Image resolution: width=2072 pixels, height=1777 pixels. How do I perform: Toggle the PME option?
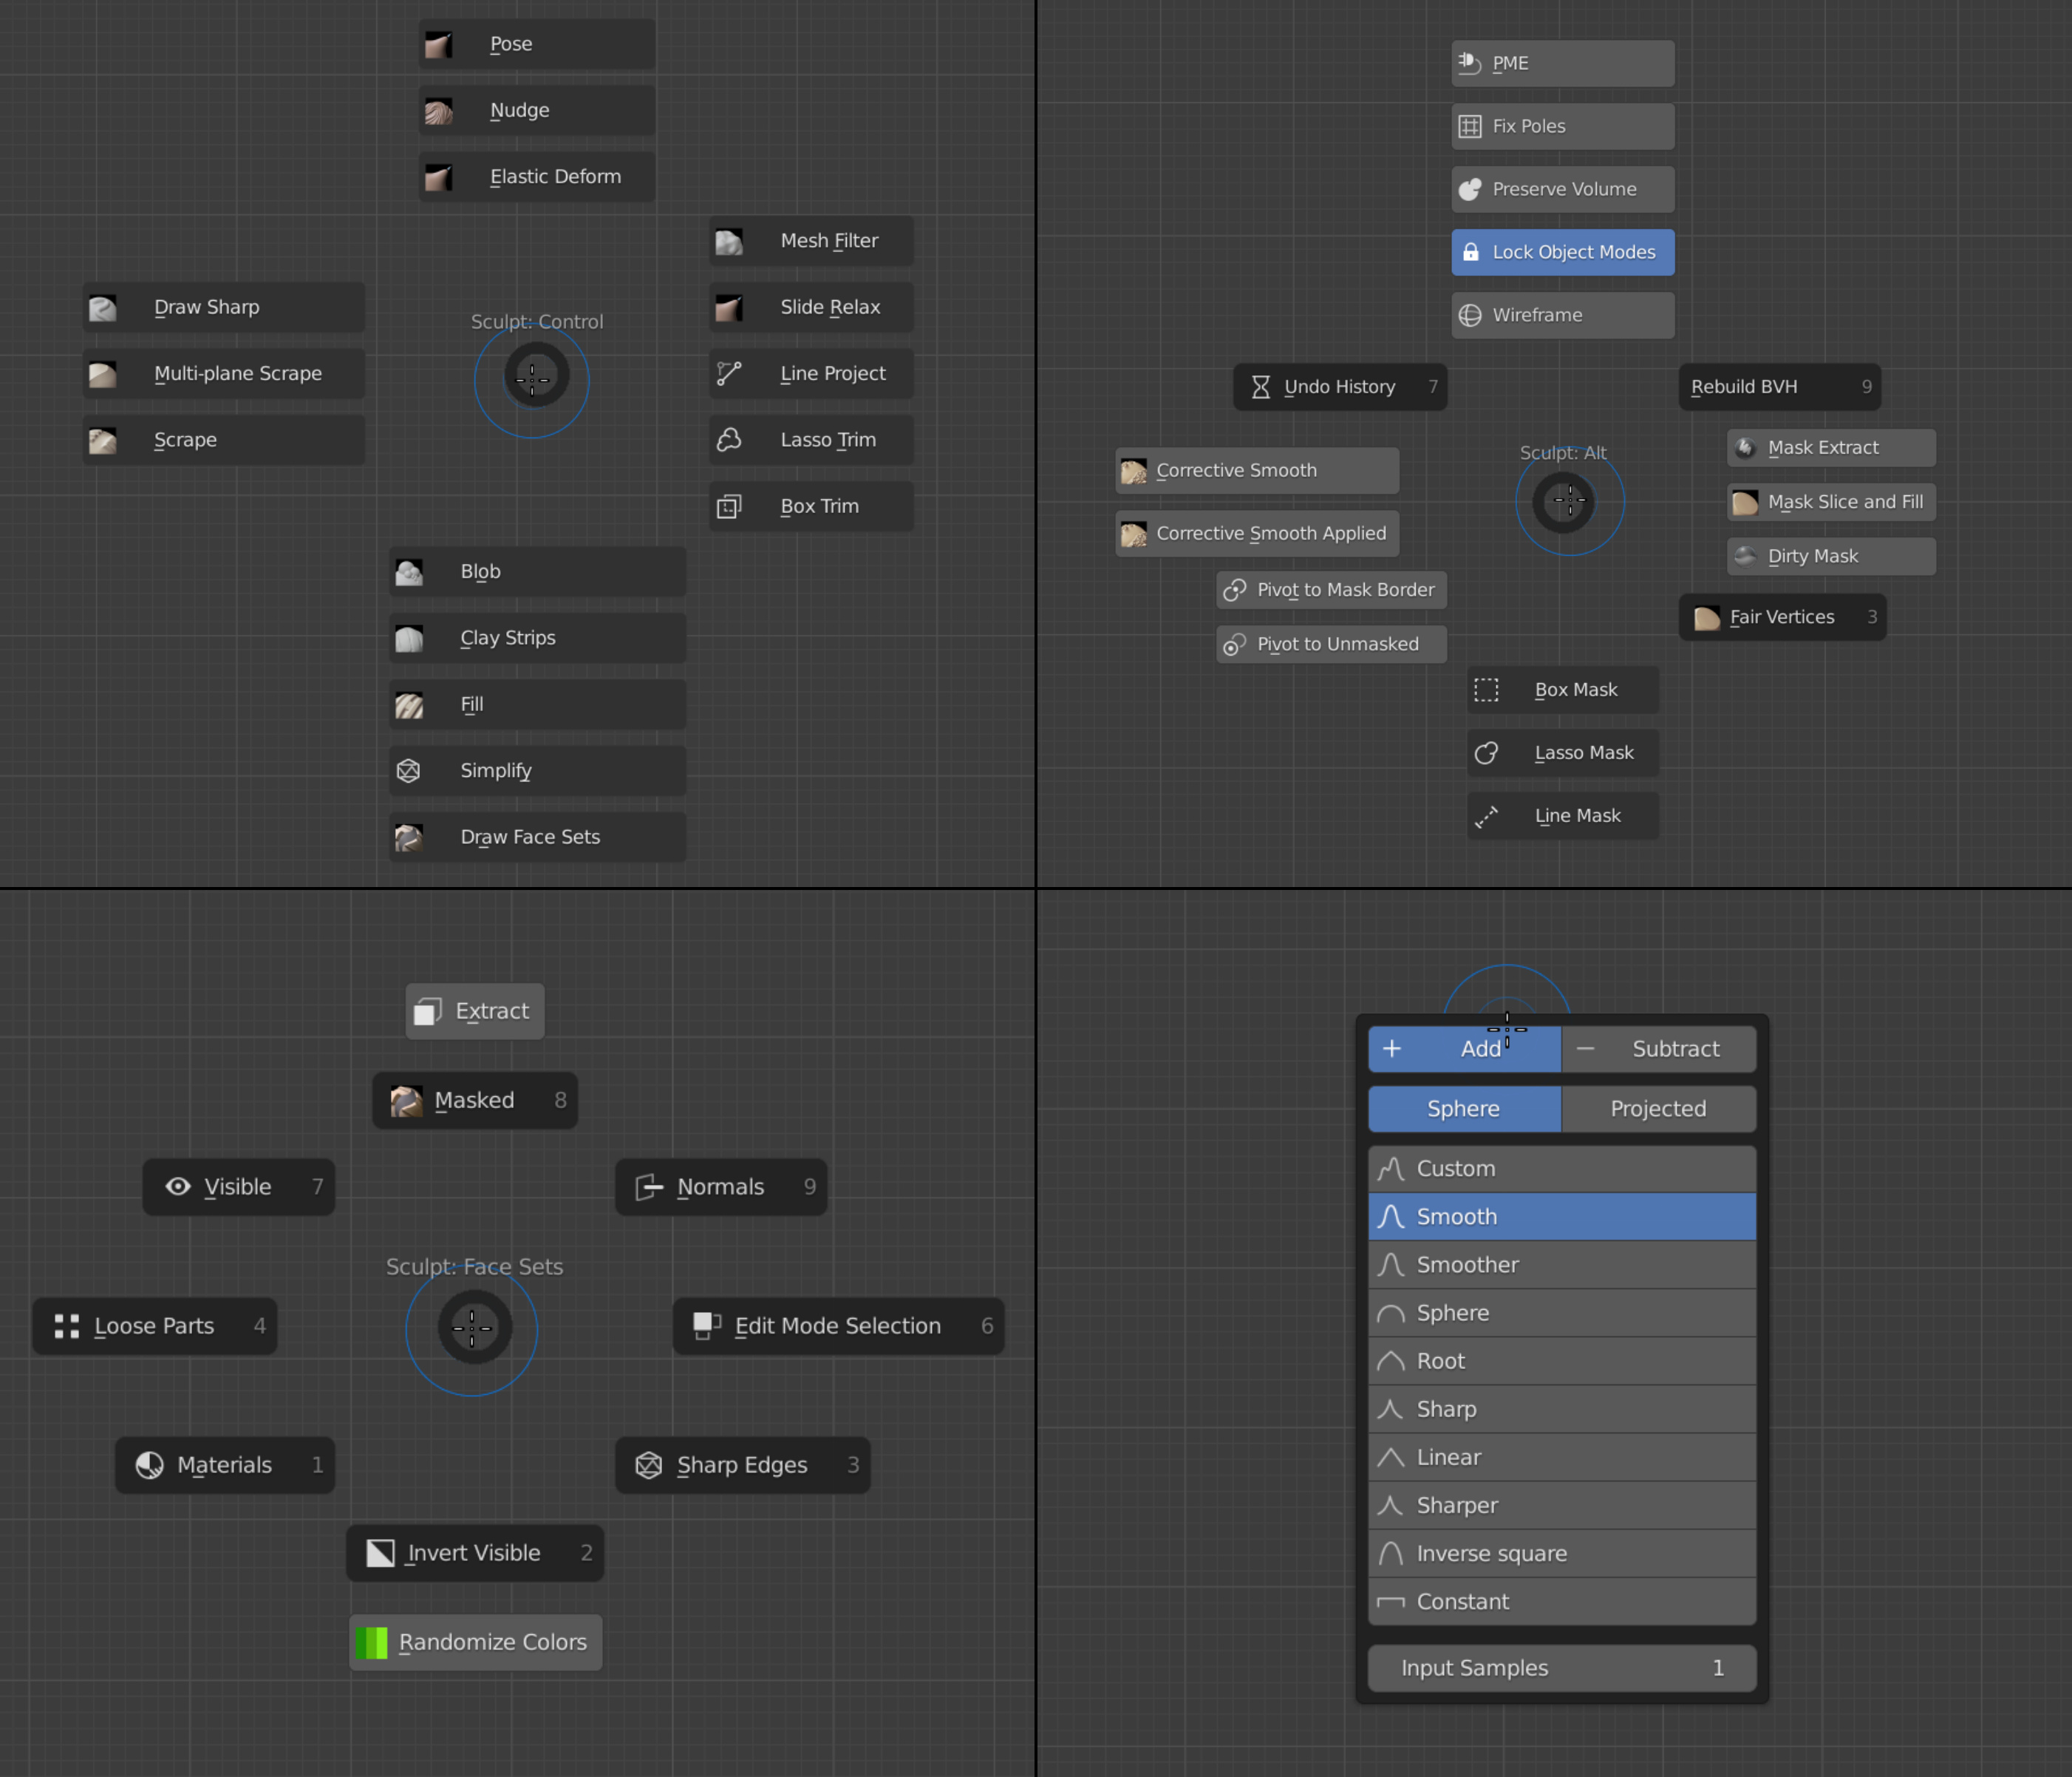(1563, 63)
